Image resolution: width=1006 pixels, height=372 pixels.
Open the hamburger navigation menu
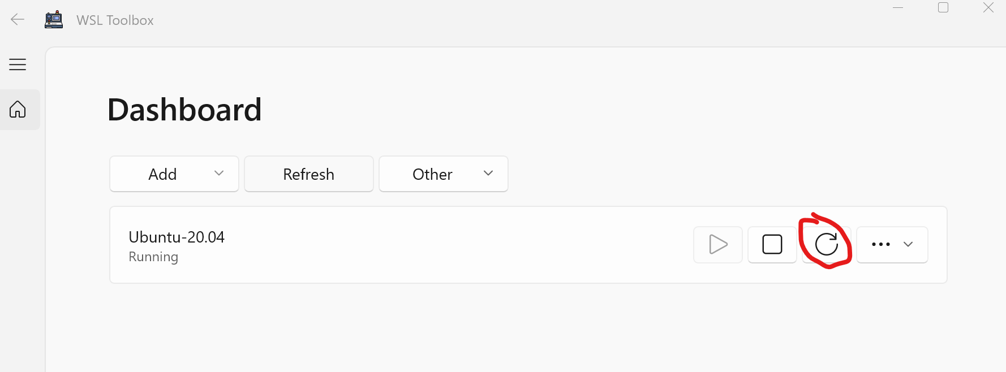click(x=18, y=64)
